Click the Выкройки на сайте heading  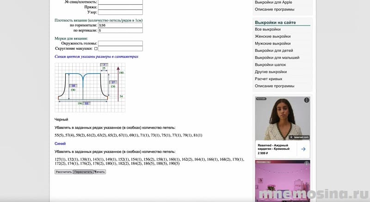[275, 22]
